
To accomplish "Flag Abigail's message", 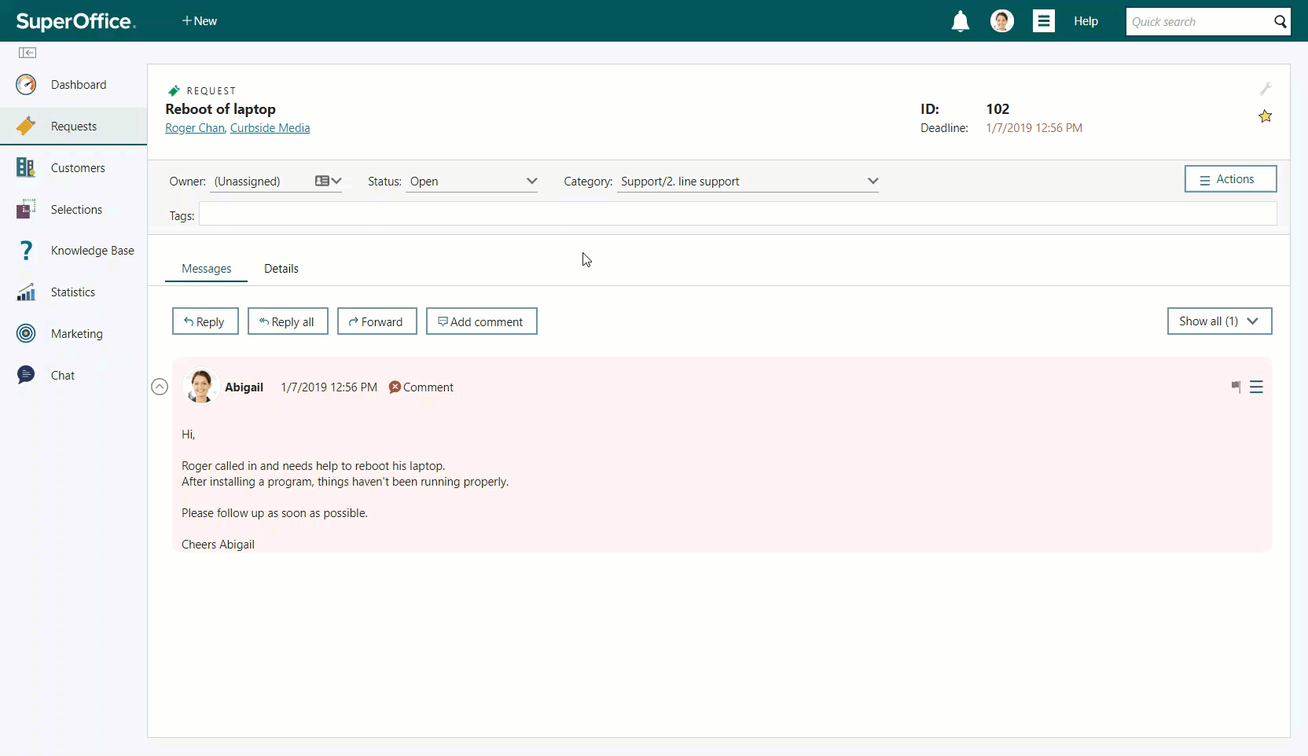I will (1236, 387).
